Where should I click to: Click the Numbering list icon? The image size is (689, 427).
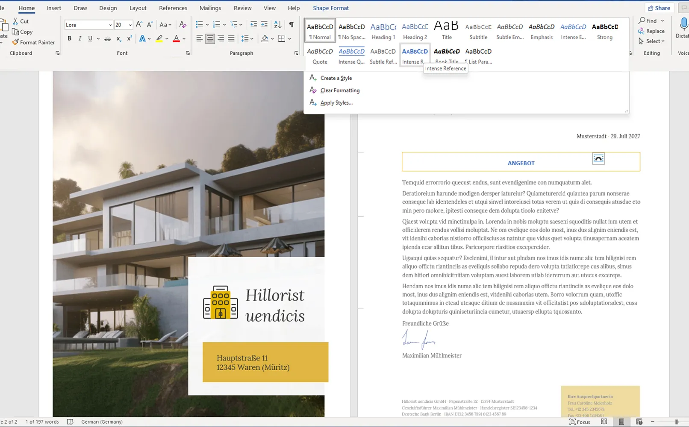[x=217, y=24]
